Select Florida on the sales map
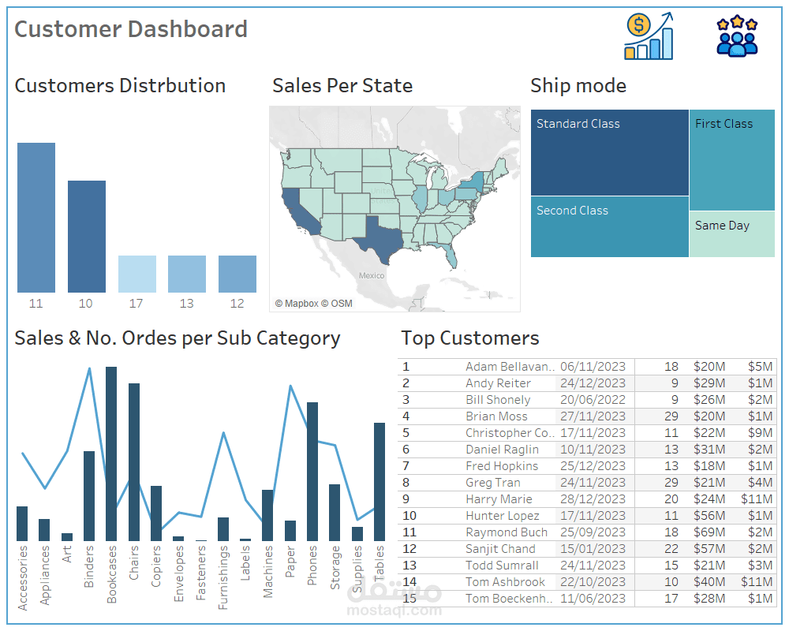 pyautogui.click(x=450, y=253)
